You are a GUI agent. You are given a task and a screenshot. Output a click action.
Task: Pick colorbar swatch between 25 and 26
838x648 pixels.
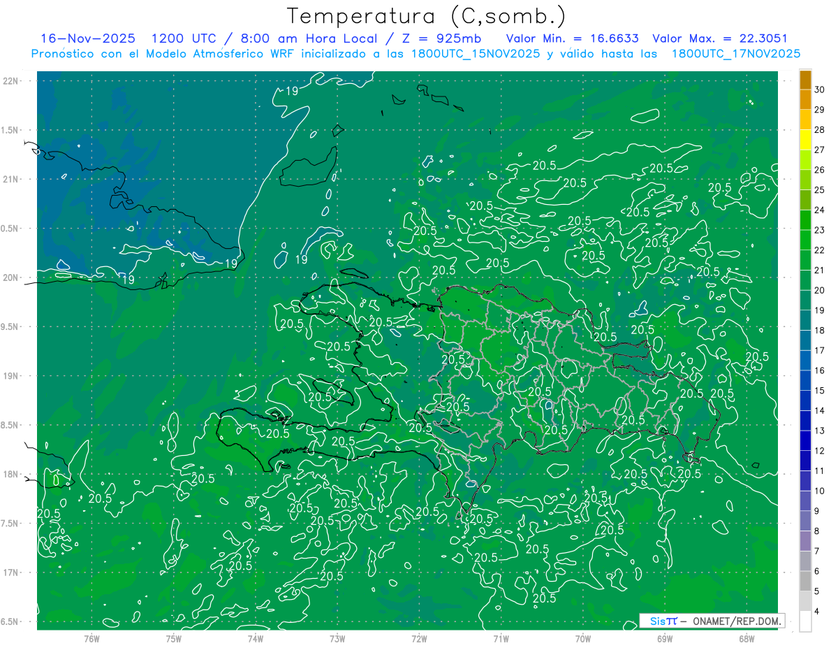(x=806, y=180)
